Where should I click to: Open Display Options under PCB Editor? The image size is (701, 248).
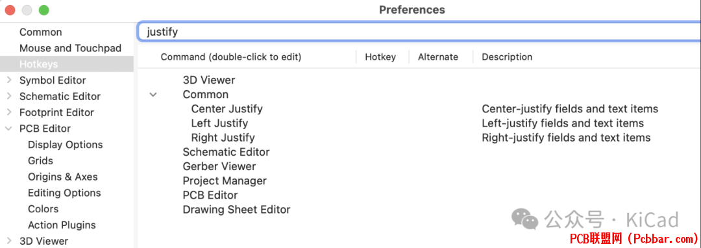pos(66,145)
